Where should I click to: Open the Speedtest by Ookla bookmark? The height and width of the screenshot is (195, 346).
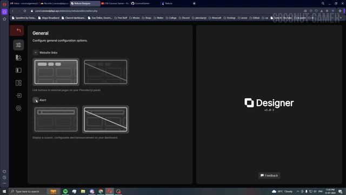pyautogui.click(x=24, y=18)
